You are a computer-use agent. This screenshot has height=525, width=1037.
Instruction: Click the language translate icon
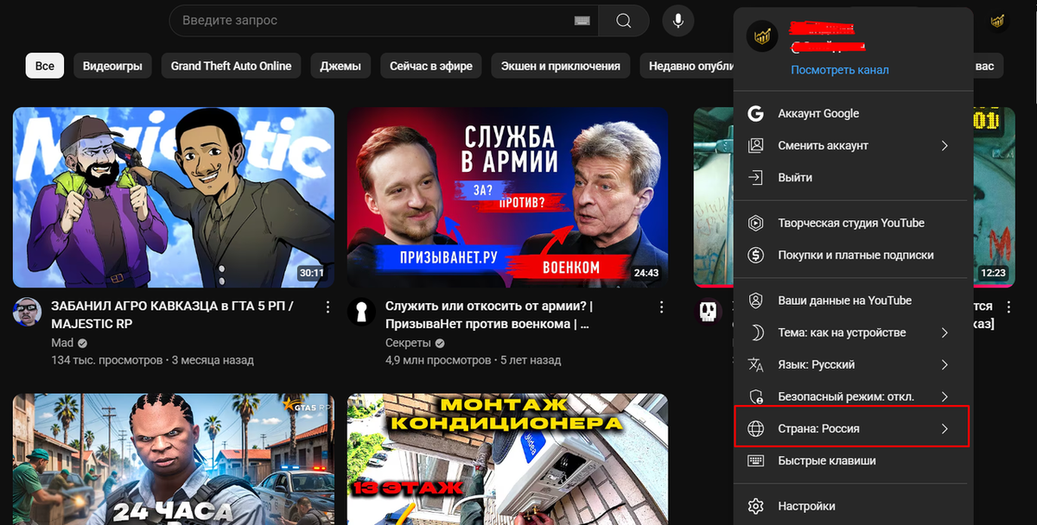point(756,364)
